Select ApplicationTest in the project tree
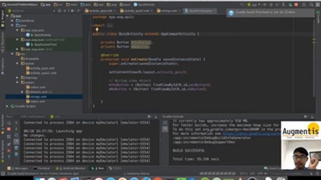The image size is (321, 180). pyautogui.click(x=46, y=44)
